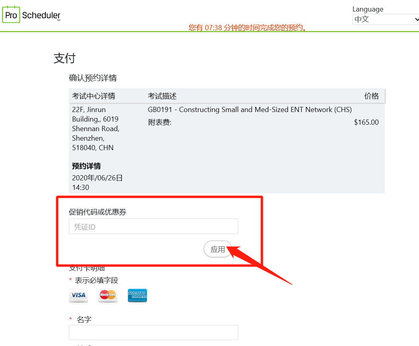Select the VISA payment card icon

[78, 296]
